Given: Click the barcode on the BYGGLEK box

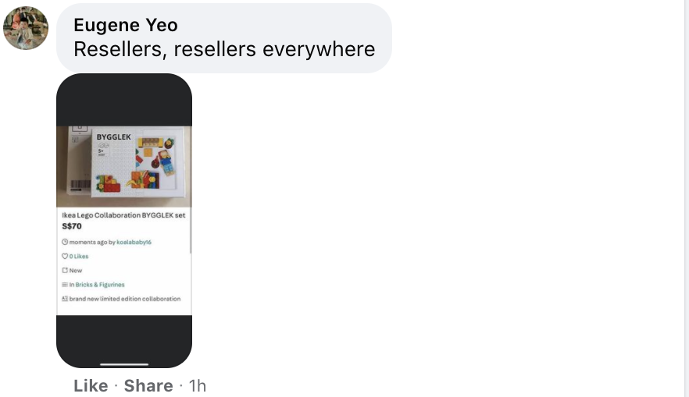Looking at the screenshot, I should [80, 186].
